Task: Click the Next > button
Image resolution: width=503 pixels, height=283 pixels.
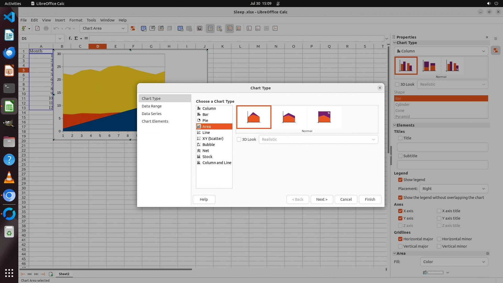Action: [x=322, y=199]
